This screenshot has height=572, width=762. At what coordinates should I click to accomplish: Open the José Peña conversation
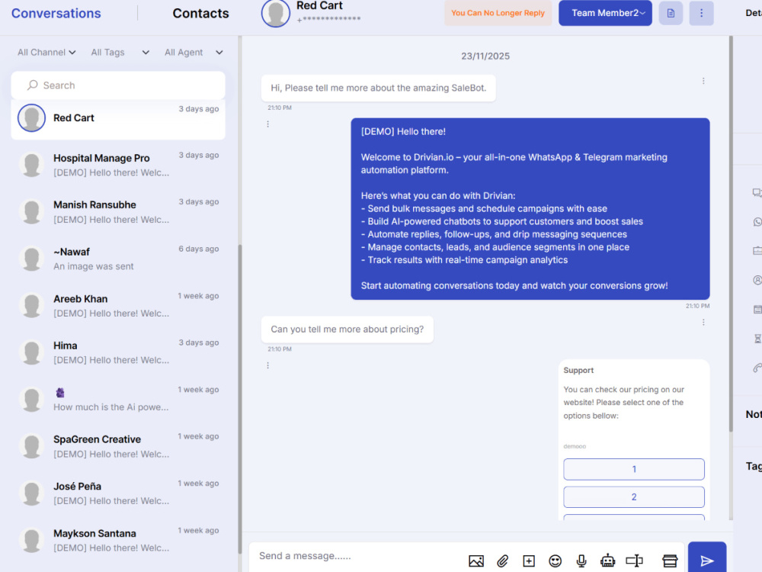coord(118,493)
